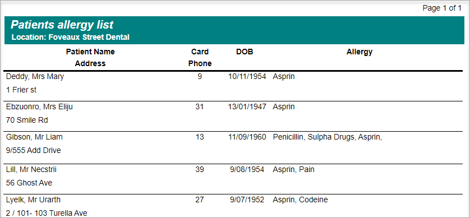Open patient Deddy, Mrs Mary
470x218 pixels.
35,77
